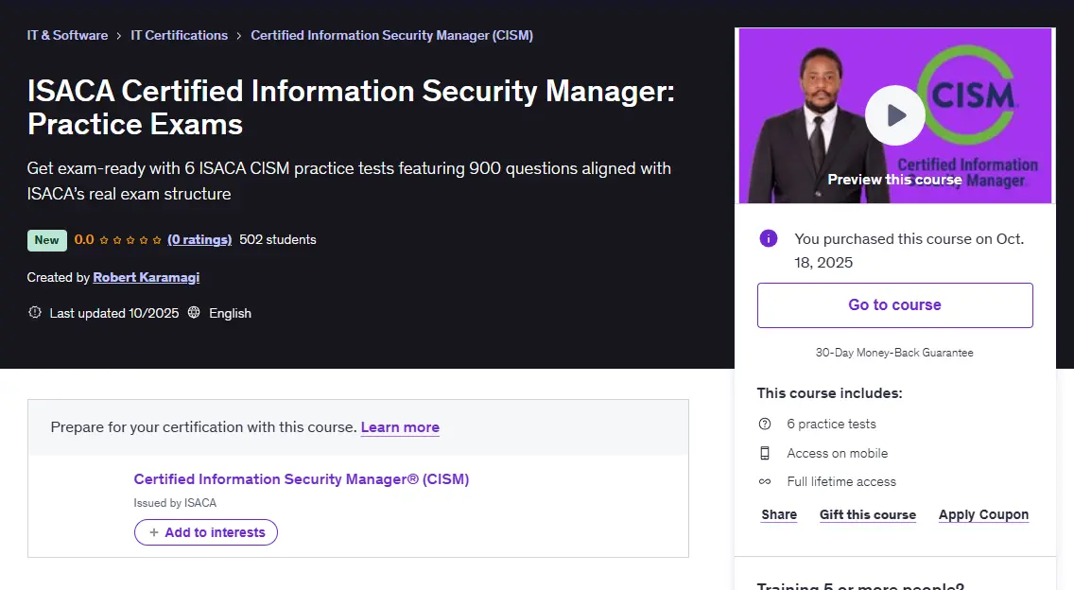This screenshot has width=1074, height=590.
Task: Click the course title heading
Action: click(x=351, y=108)
